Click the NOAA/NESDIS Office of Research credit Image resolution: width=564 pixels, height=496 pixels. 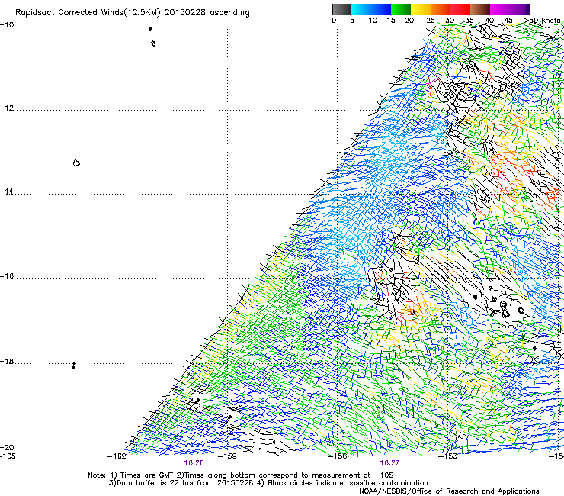(x=449, y=491)
